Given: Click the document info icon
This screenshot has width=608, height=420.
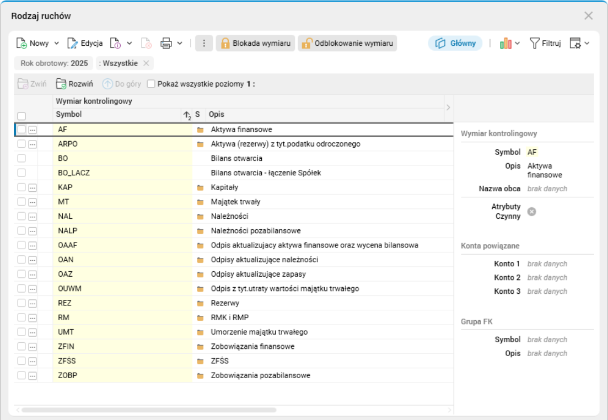Looking at the screenshot, I should tap(115, 44).
